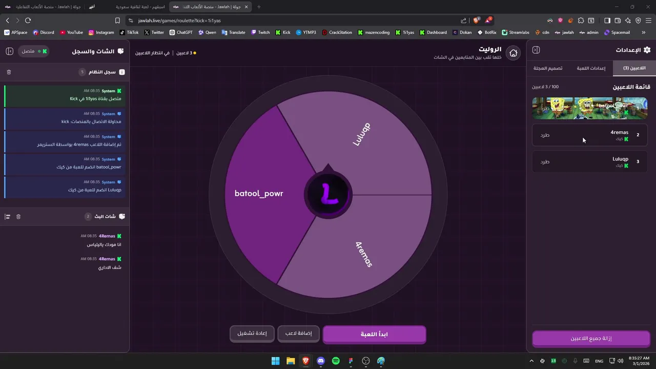
Task: Open a new browser tab
Action: (x=259, y=7)
